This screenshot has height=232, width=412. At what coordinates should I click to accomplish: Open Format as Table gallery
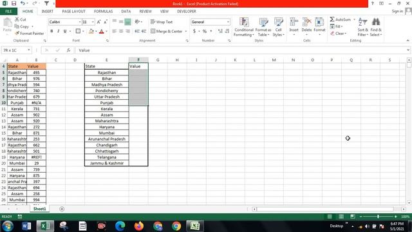263,27
